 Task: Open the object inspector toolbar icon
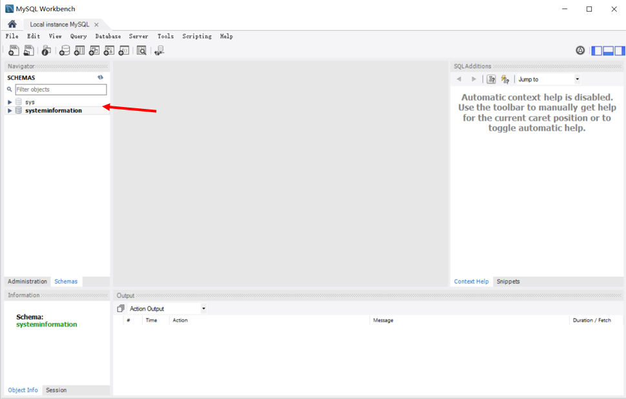[47, 50]
